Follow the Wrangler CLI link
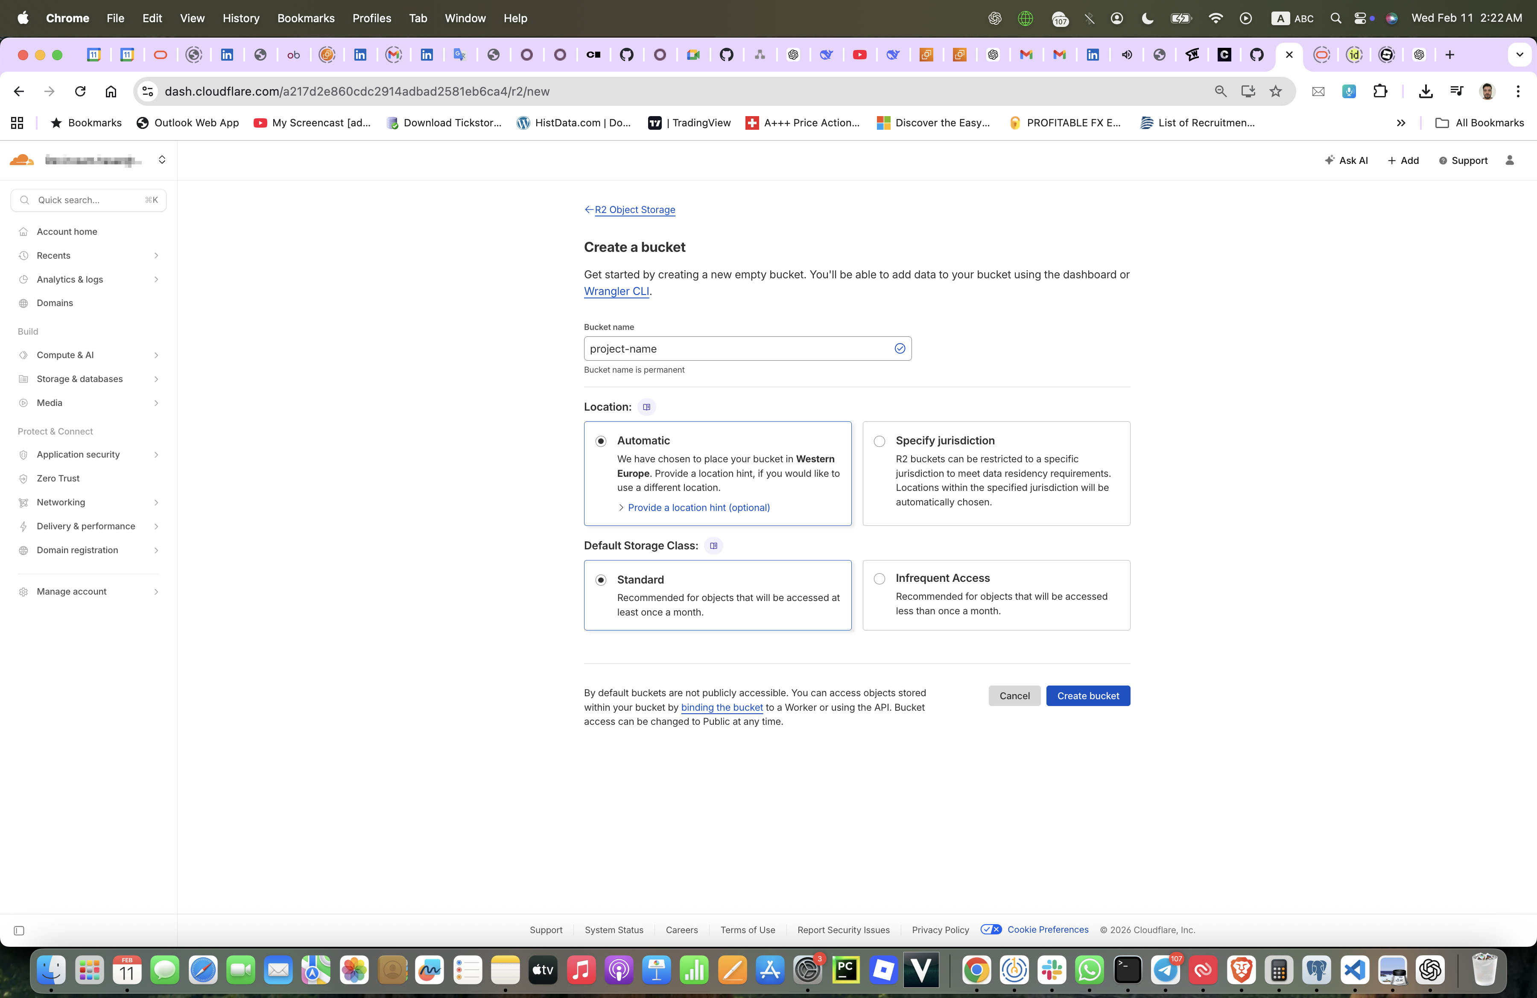 click(616, 291)
